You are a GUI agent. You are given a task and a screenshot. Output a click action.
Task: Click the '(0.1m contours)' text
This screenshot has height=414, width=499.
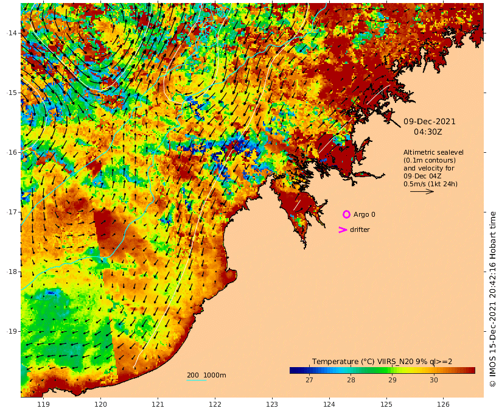429,160
